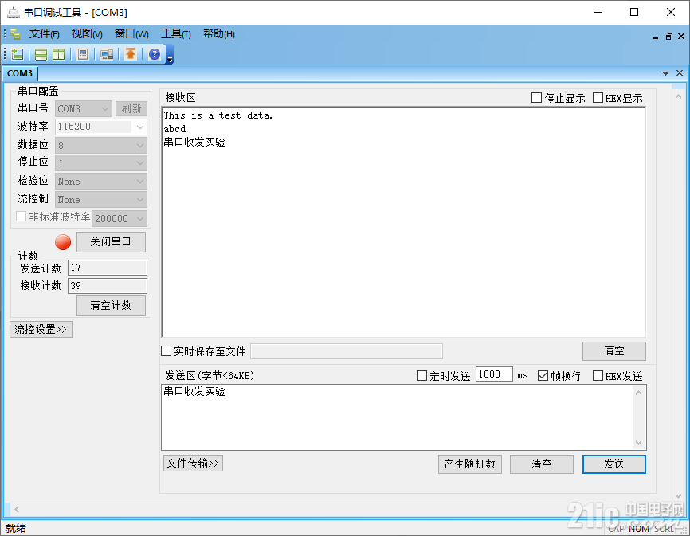The width and height of the screenshot is (690, 536).
Task: Open the 视图(V) menu
Action: click(87, 34)
